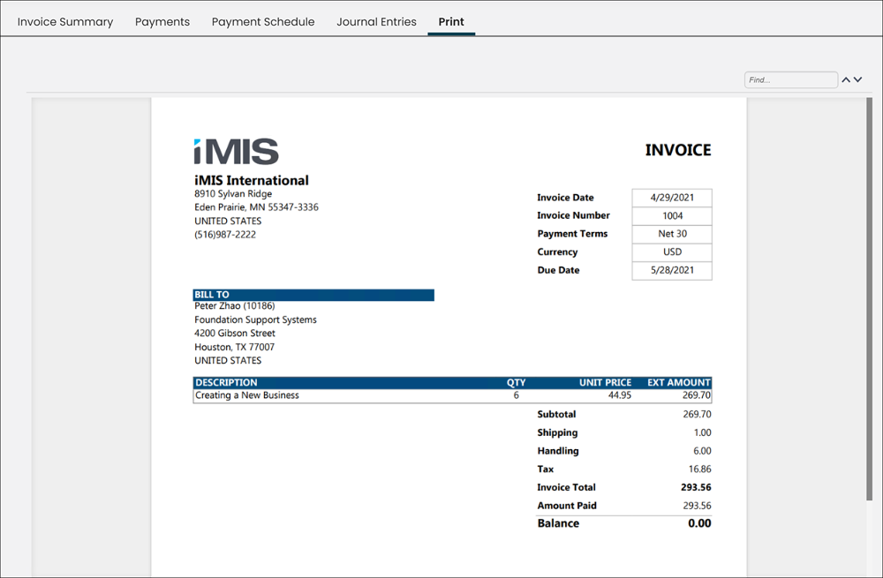Click Invoice Total amount 293.56

coord(696,487)
